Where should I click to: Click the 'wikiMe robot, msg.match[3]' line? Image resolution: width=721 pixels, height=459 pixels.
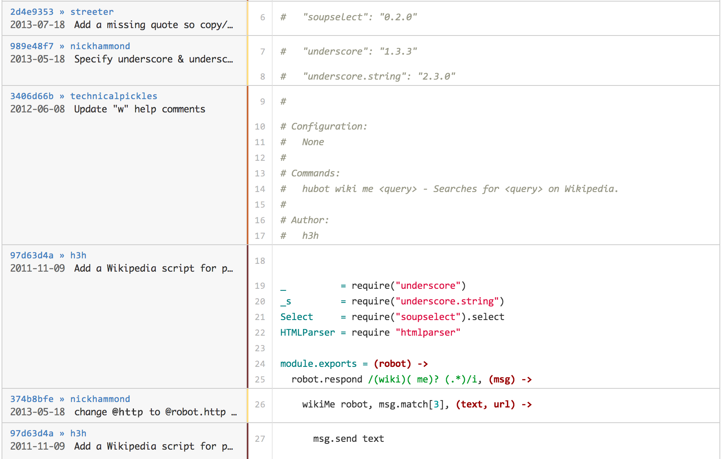(417, 404)
